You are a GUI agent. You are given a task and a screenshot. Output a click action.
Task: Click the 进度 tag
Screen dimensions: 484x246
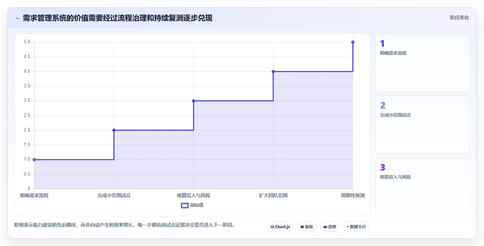(x=330, y=227)
